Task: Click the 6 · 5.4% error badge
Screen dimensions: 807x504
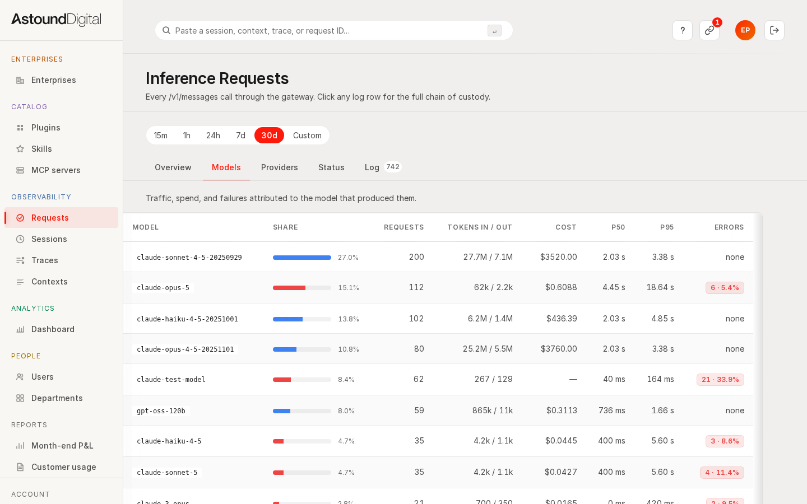Action: coord(725,288)
